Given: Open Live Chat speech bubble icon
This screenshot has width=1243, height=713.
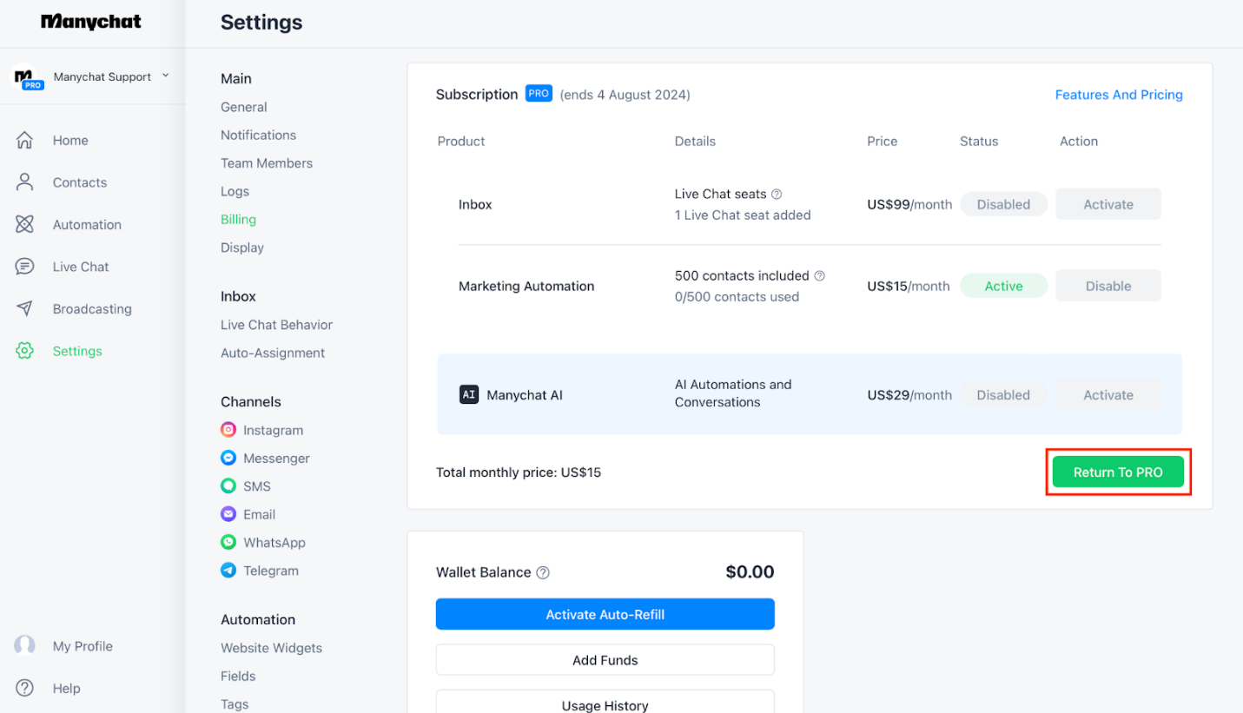Looking at the screenshot, I should point(24,267).
